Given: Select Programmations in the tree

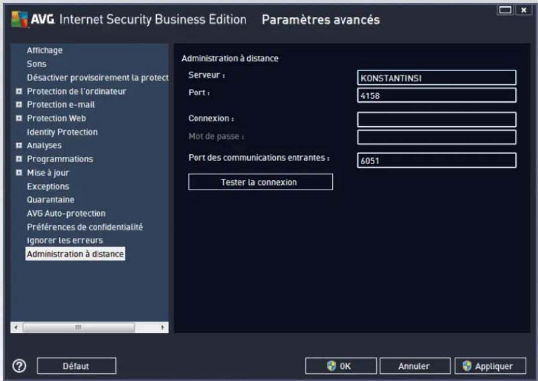Looking at the screenshot, I should [x=60, y=159].
